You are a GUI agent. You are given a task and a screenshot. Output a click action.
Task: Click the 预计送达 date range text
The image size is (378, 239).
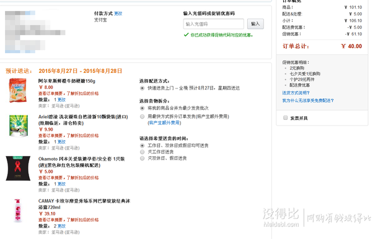(81, 71)
